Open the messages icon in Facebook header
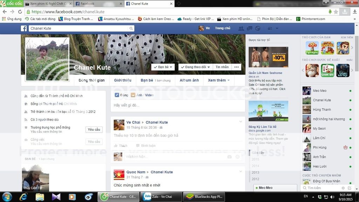 pyautogui.click(x=250, y=28)
